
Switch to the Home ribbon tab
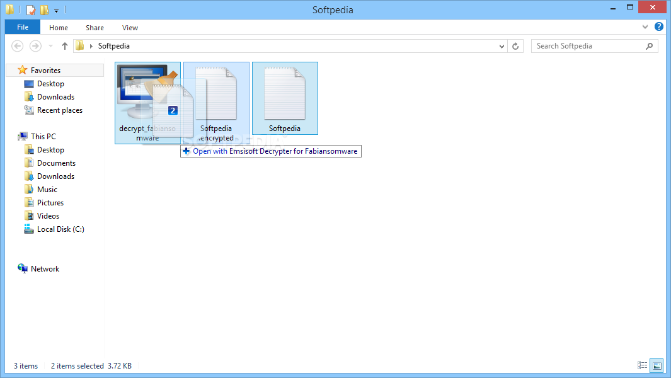pos(58,27)
